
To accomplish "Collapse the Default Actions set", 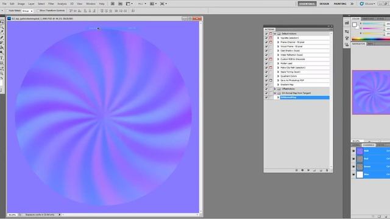I will (x=275, y=34).
